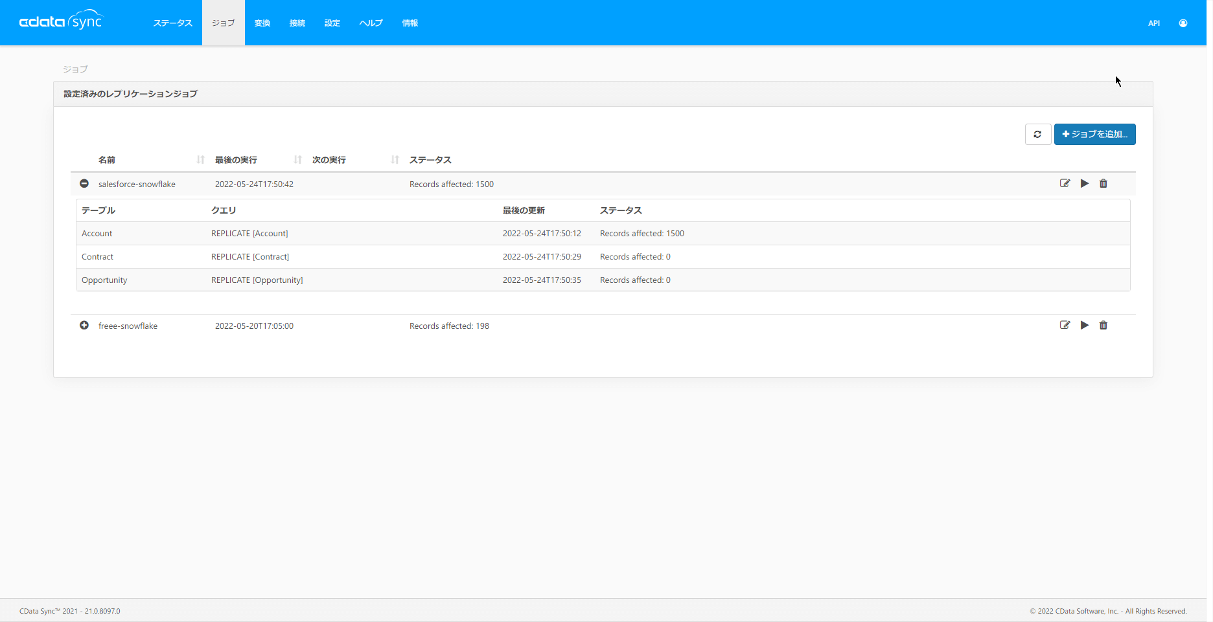Screen dimensions: 1213x622
Task: Click the CData Sync logo
Action: (x=61, y=21)
